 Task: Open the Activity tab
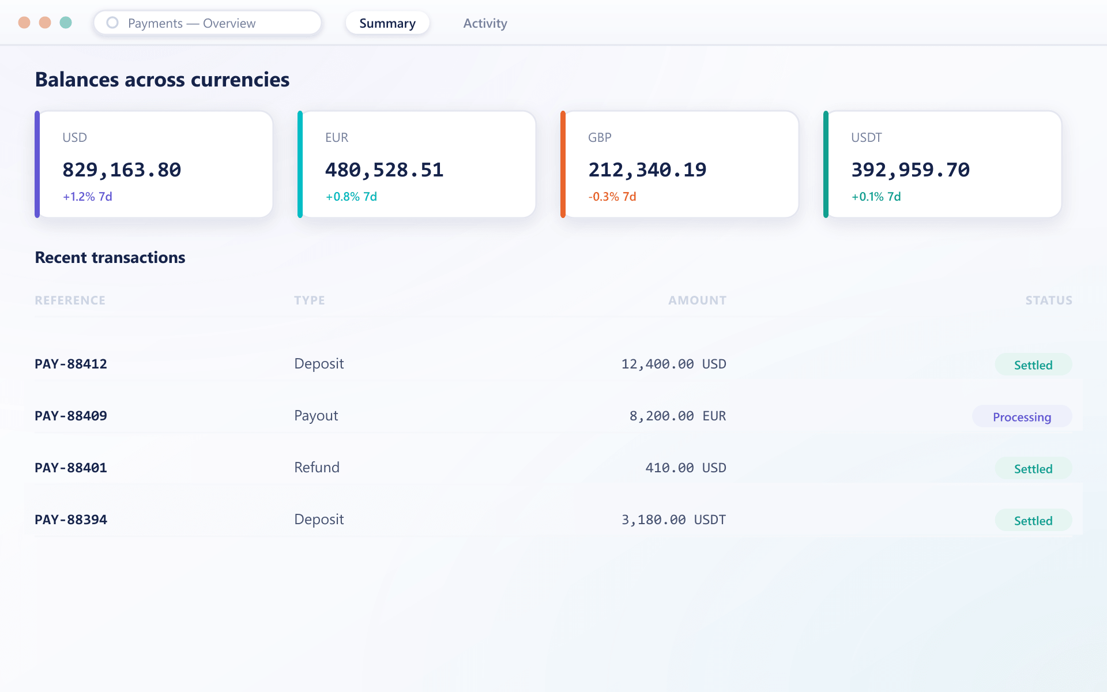coord(485,23)
